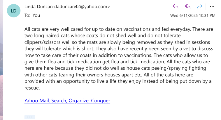The height and width of the screenshot is (120, 221).
Task: Expand the trimmed content three-dot button
Action: (x=30, y=117)
